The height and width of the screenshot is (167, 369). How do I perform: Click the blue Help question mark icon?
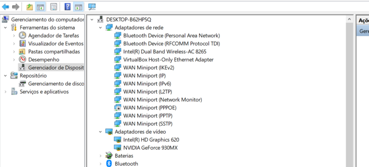pos(68,7)
